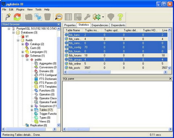Select the fbb_online table row

(x=116, y=64)
